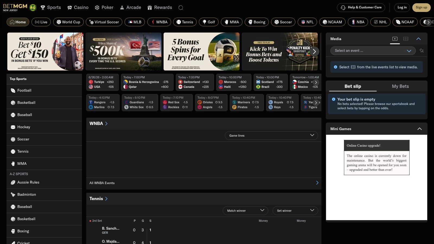This screenshot has height=244, width=434.
Task: Select the NHL pill
Action: (x=380, y=22)
